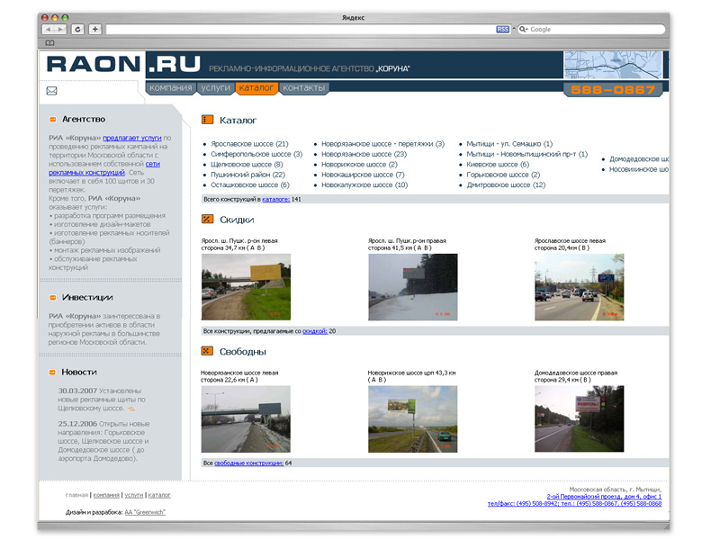
Task: Open Ярославское шоссе (21) catalog entry
Action: pyautogui.click(x=249, y=144)
